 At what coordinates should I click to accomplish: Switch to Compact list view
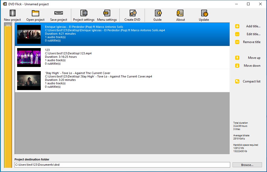coord(238,81)
